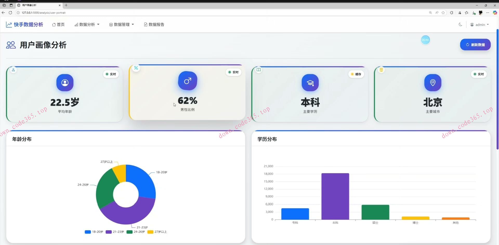The height and width of the screenshot is (245, 499).
Task: Click the purple 本科 bar in education chart
Action: (x=335, y=196)
